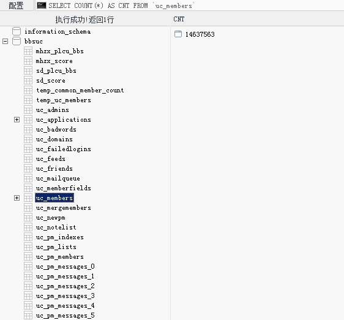Select the bbsuc database name
Viewport: 344px width, 320px height.
(x=34, y=41)
